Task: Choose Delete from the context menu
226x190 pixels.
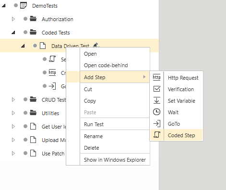Action: click(x=108, y=148)
